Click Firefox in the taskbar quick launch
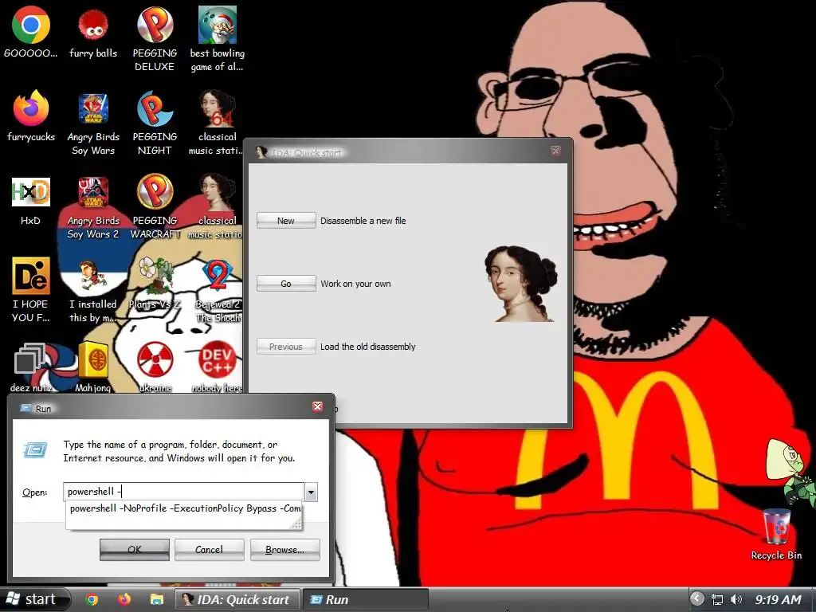 (x=124, y=599)
